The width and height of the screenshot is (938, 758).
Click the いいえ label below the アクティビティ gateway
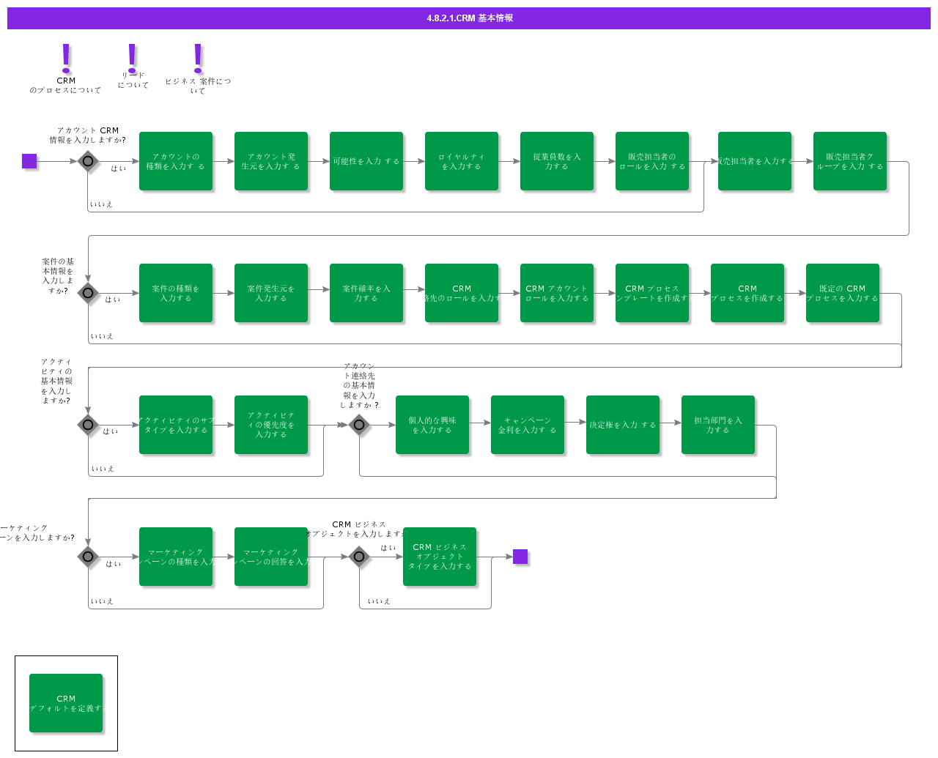(x=103, y=469)
